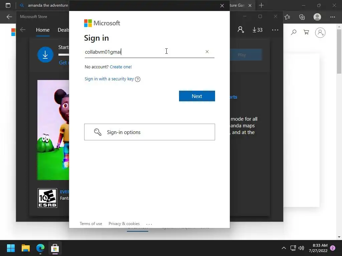Click the Edge browser back arrow

tap(9, 17)
